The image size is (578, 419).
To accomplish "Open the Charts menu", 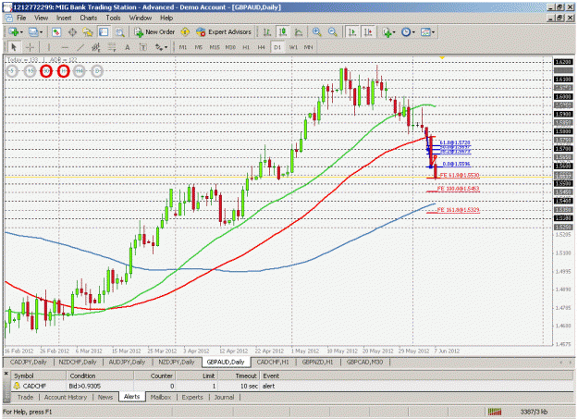I will [x=89, y=18].
